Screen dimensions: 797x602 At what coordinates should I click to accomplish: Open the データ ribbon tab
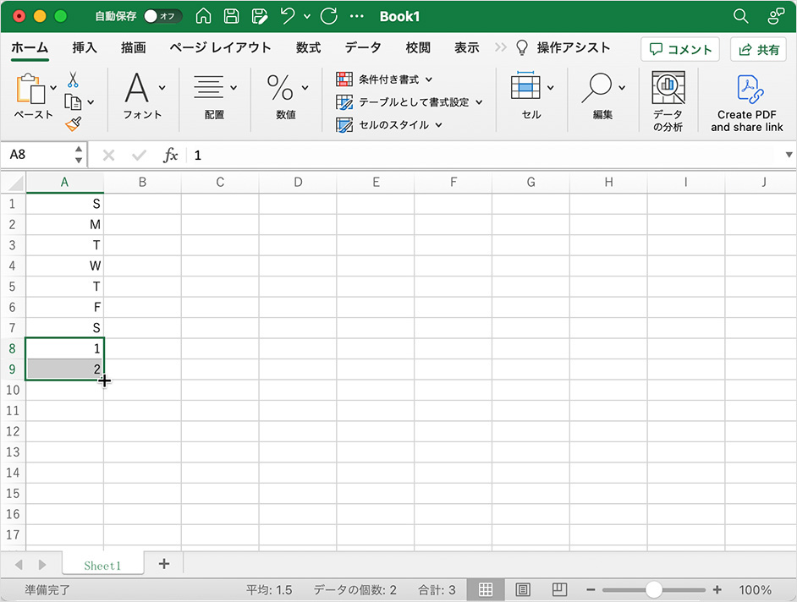click(x=363, y=48)
